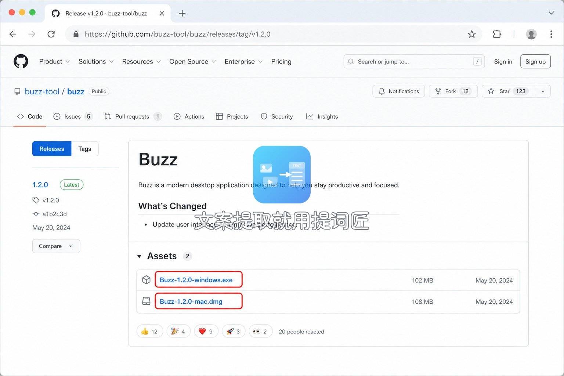Open the Star button dropdown arrow
This screenshot has height=376, width=564.
(x=543, y=91)
